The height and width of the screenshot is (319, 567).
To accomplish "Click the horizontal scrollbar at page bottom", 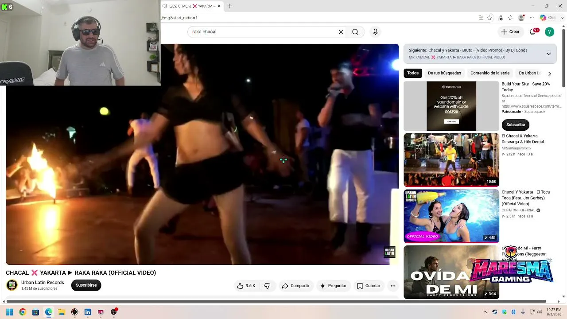I will pyautogui.click(x=276, y=302).
